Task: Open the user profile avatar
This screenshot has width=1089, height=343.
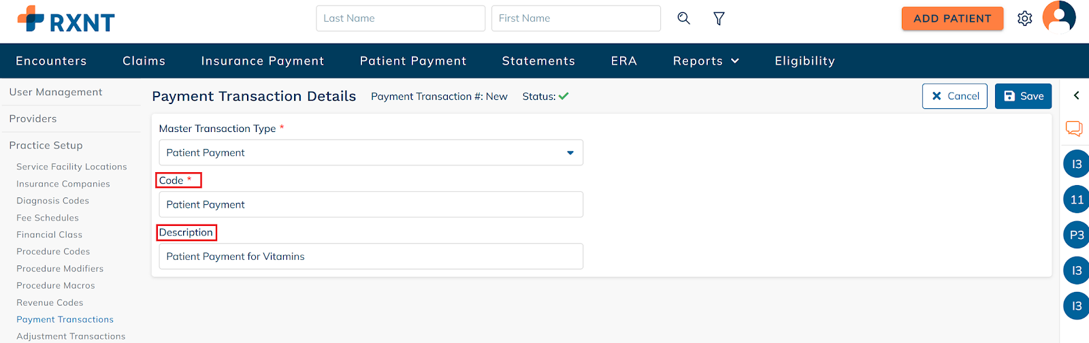Action: (1058, 17)
